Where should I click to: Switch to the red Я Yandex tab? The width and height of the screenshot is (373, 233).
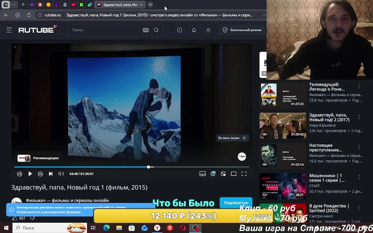40,5
